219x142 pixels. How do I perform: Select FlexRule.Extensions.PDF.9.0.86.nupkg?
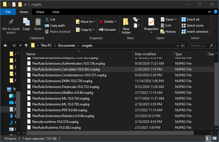(x=120, y=110)
